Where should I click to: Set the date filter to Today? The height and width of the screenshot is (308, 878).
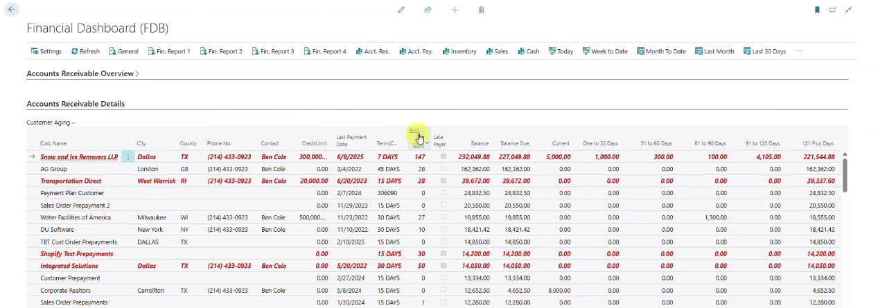pyautogui.click(x=561, y=51)
